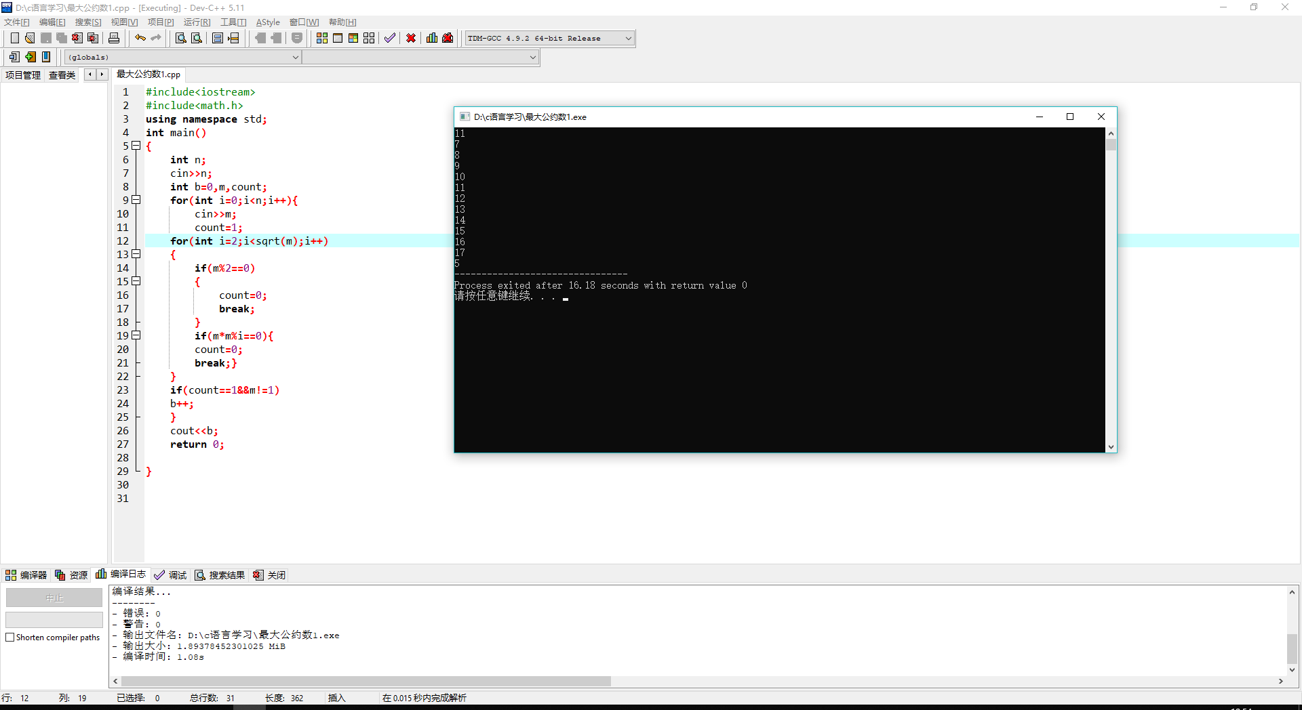The image size is (1302, 710).
Task: Click the Goto function icon
Action: (x=218, y=38)
